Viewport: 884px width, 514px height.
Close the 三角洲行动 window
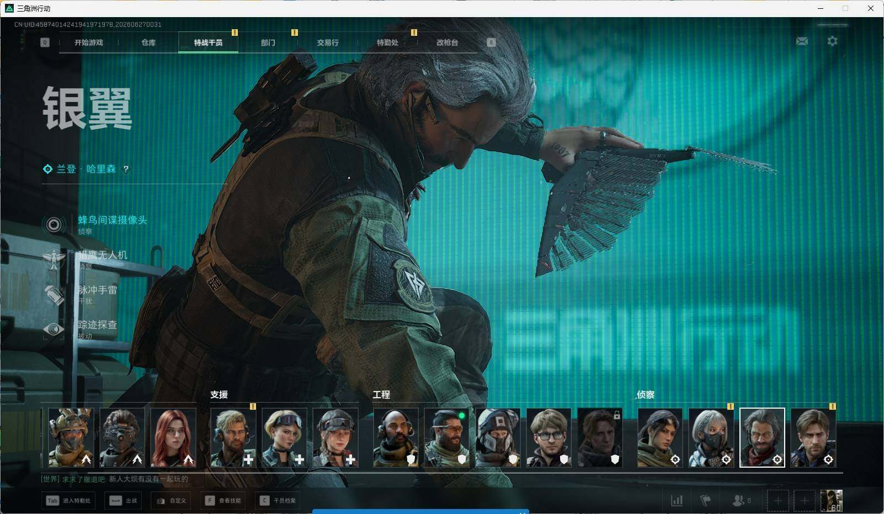[x=871, y=8]
